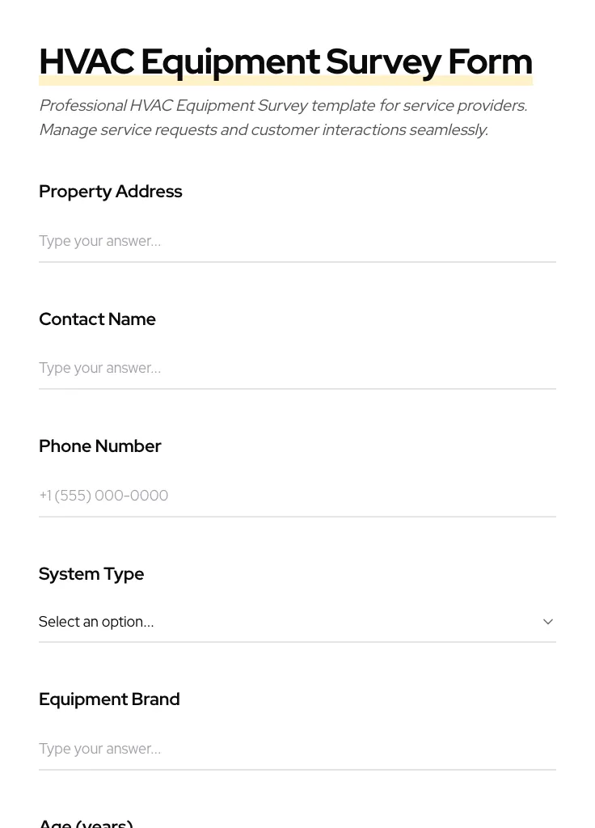
Task: Click the word "Professional" in the description
Action: 82,106
